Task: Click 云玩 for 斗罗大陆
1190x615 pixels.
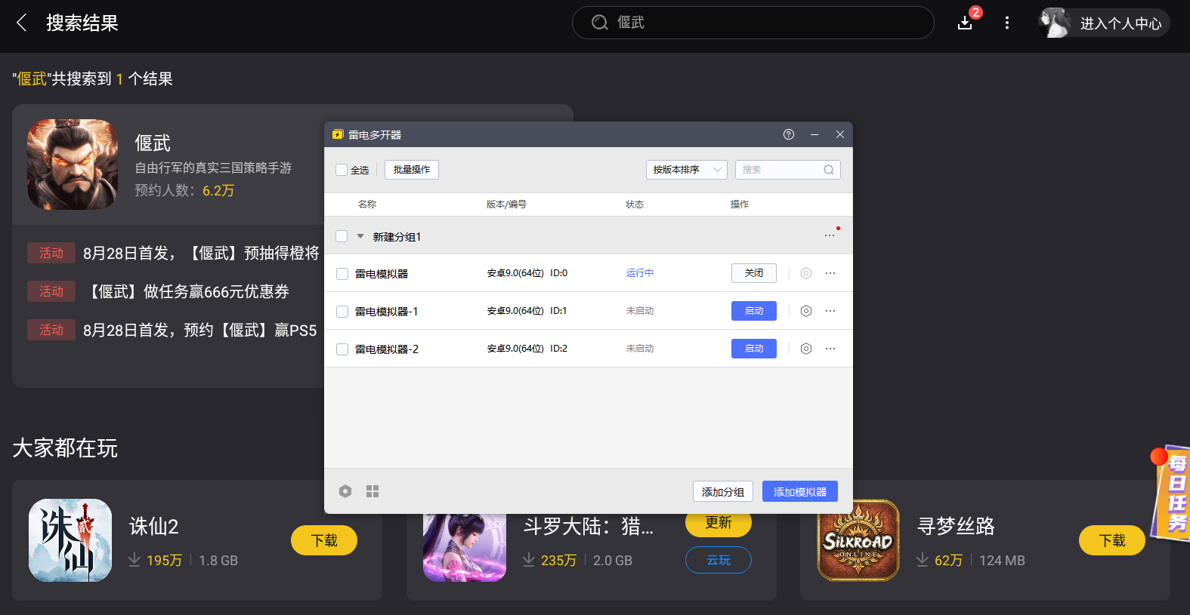Action: [719, 560]
